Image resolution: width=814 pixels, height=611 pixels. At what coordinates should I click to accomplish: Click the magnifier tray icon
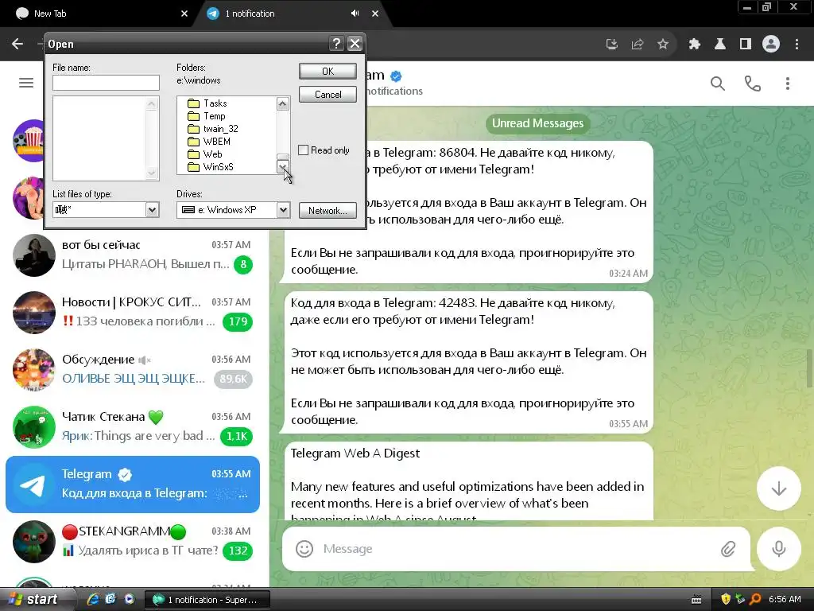(x=755, y=599)
